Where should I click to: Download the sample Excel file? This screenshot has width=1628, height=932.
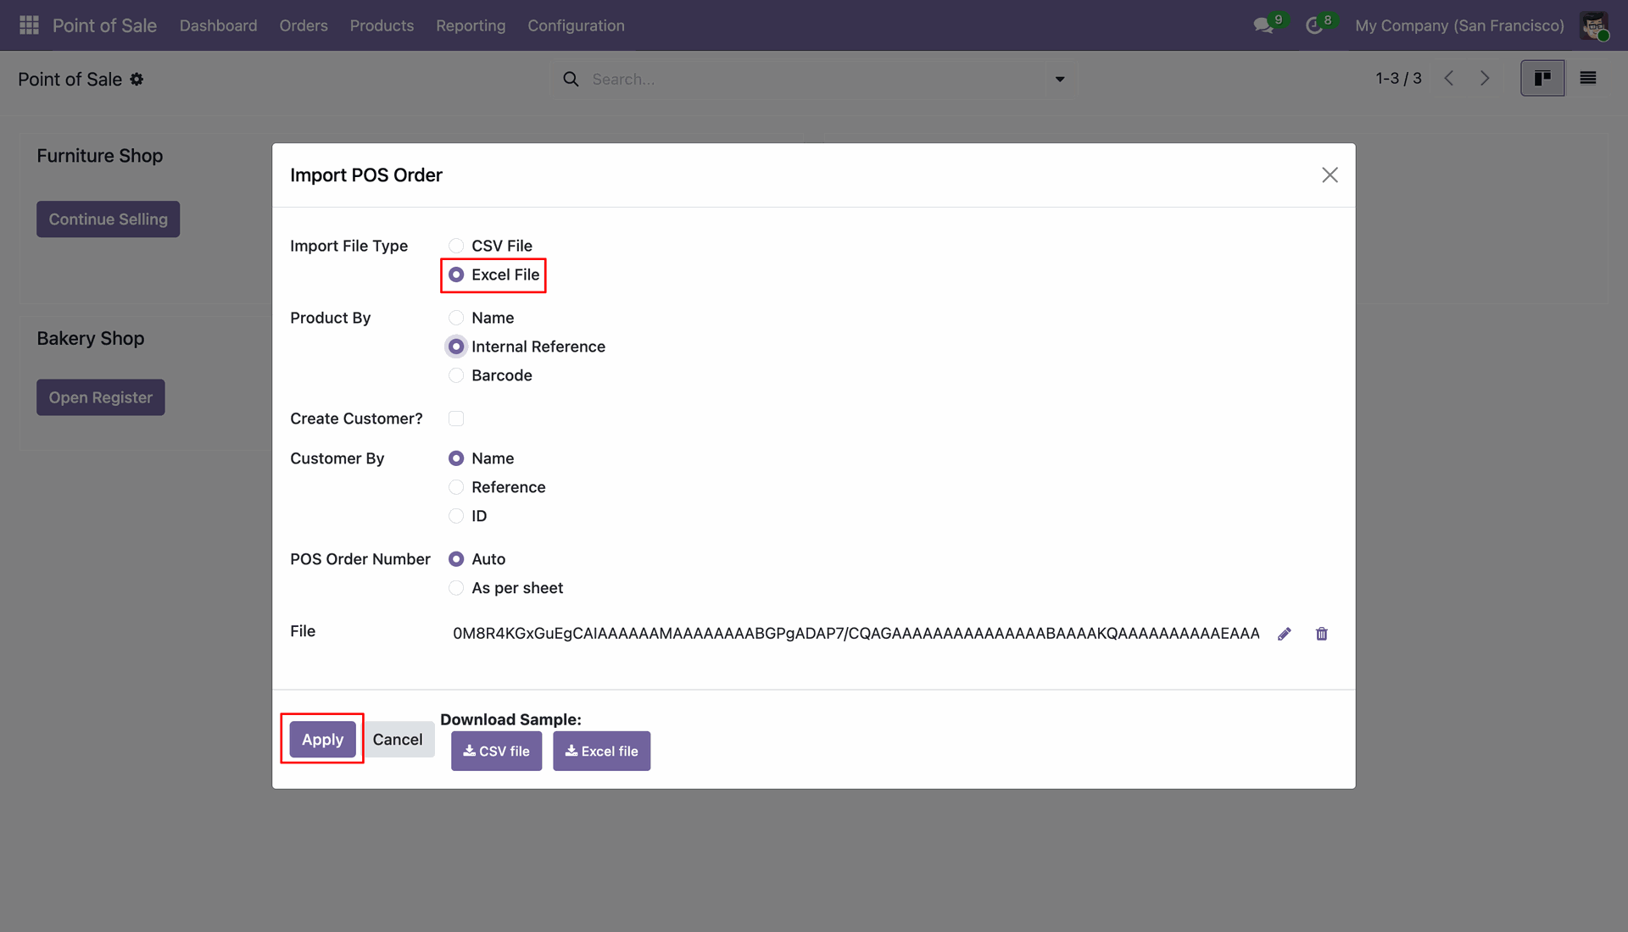click(x=601, y=751)
